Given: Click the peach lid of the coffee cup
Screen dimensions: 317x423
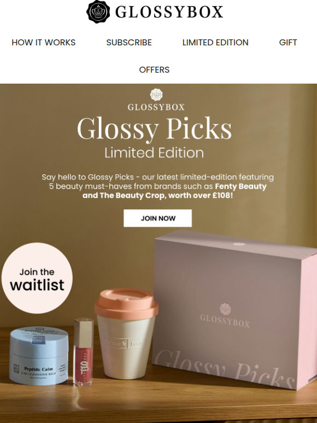Looking at the screenshot, I should (126, 303).
